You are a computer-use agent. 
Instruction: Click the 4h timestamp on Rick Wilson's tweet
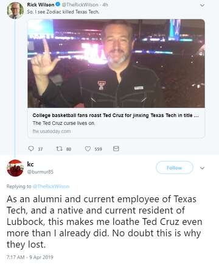[x=105, y=4]
